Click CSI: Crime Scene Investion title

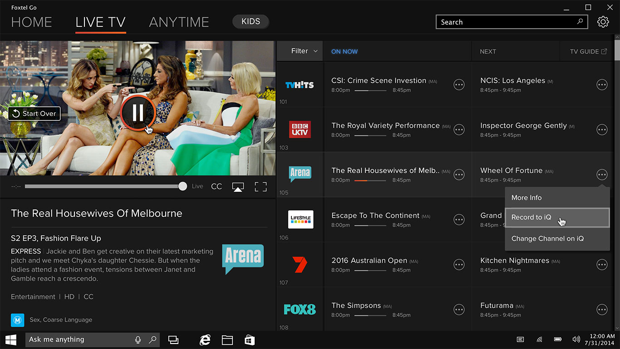(x=379, y=80)
